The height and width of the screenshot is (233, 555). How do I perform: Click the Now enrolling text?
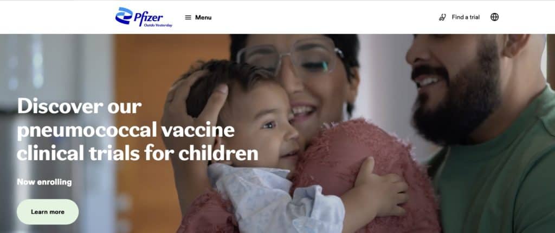(x=44, y=182)
